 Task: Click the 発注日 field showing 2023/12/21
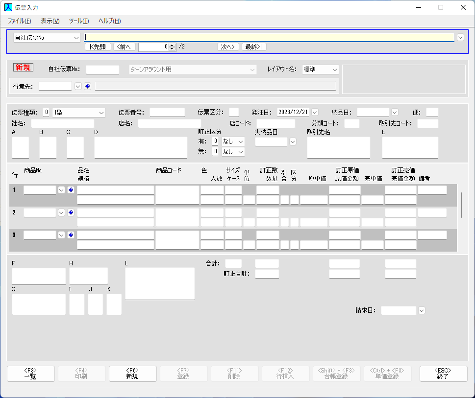click(293, 112)
